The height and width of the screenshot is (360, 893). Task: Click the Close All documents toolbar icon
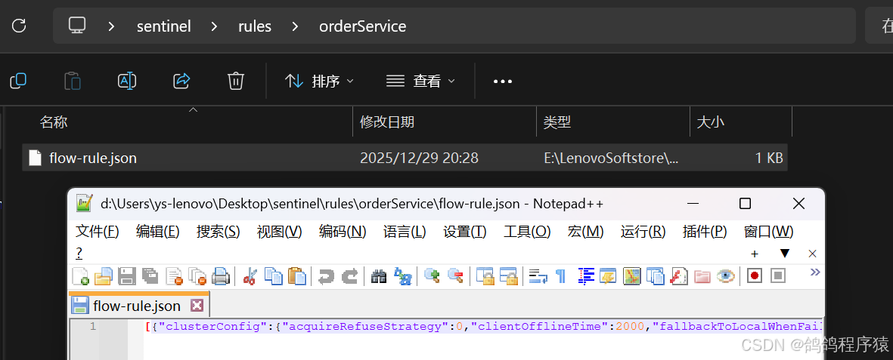tap(197, 276)
